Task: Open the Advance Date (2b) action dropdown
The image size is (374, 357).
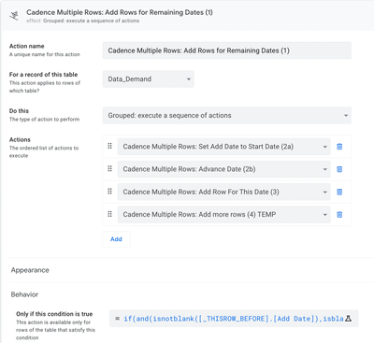Action: 223,169
